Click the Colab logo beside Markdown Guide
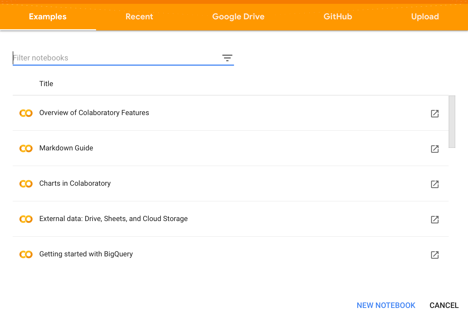Image resolution: width=468 pixels, height=319 pixels. pyautogui.click(x=26, y=148)
